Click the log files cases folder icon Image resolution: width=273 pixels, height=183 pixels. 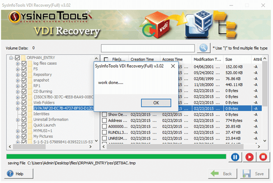coord(30,63)
